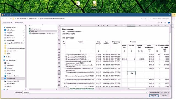Expand the view options dropdown arrow
The image size is (176, 99).
click(161, 23)
